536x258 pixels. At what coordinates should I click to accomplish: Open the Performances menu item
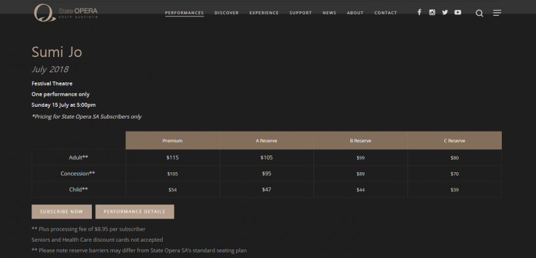[184, 13]
